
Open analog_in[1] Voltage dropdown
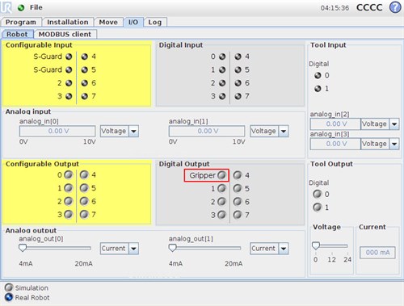coord(269,131)
